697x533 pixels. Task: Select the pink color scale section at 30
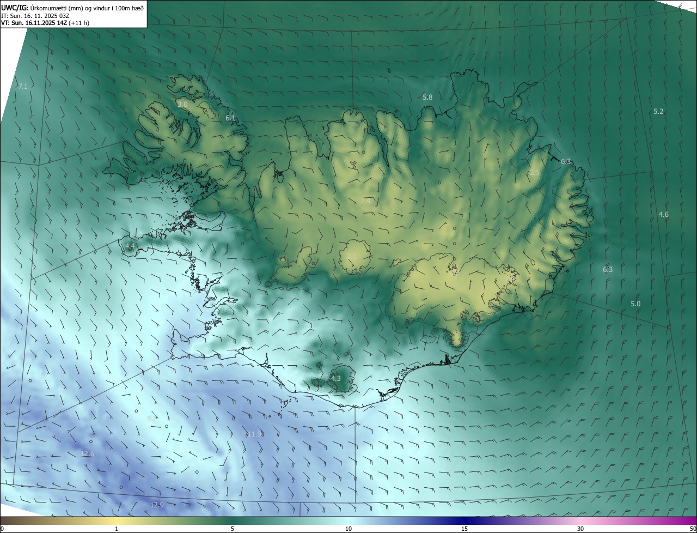[580, 521]
